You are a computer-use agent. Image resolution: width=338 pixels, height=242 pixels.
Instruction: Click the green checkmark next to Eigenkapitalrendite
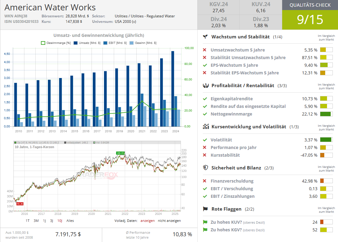coord(205,99)
